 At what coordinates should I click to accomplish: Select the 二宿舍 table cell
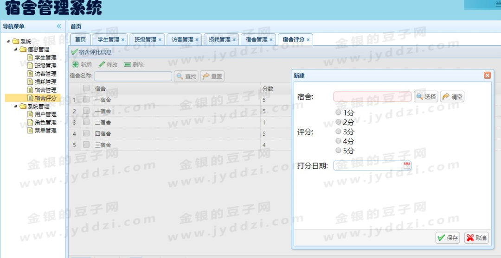[x=176, y=122]
